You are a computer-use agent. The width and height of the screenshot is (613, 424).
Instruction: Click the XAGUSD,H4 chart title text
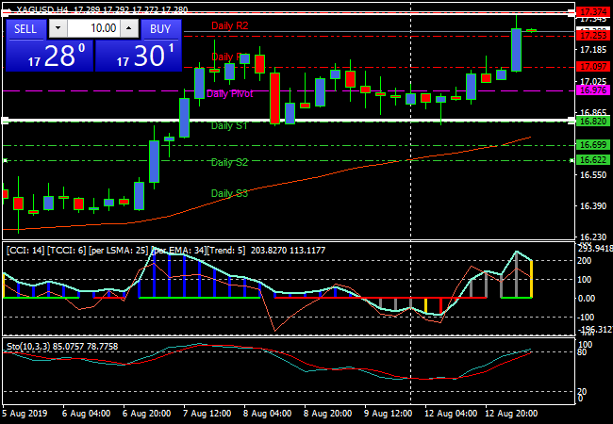pos(36,8)
